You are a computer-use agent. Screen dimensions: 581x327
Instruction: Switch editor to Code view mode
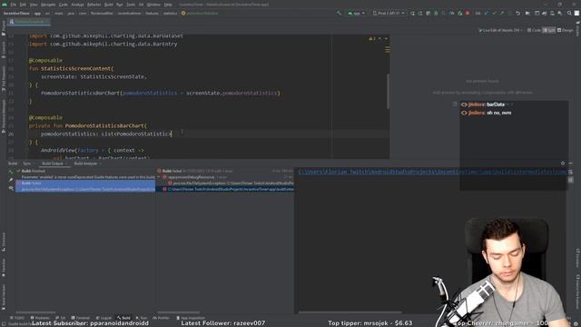[534, 30]
